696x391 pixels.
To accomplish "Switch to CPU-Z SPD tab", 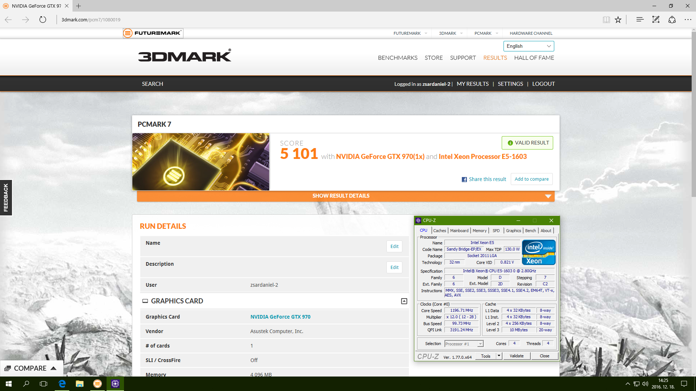I will 496,231.
